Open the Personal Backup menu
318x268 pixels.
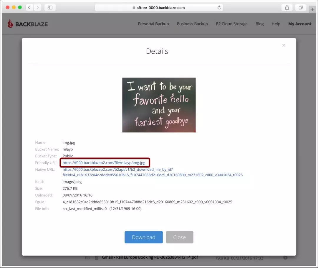click(153, 24)
